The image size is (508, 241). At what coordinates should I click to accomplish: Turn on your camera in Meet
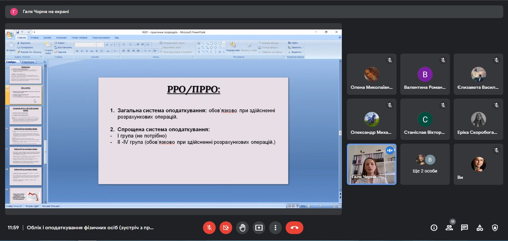click(226, 228)
